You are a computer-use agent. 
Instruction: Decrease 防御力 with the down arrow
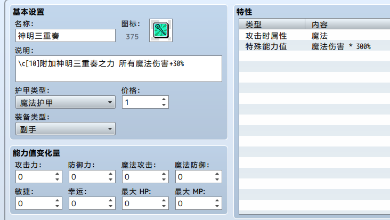coord(110,180)
